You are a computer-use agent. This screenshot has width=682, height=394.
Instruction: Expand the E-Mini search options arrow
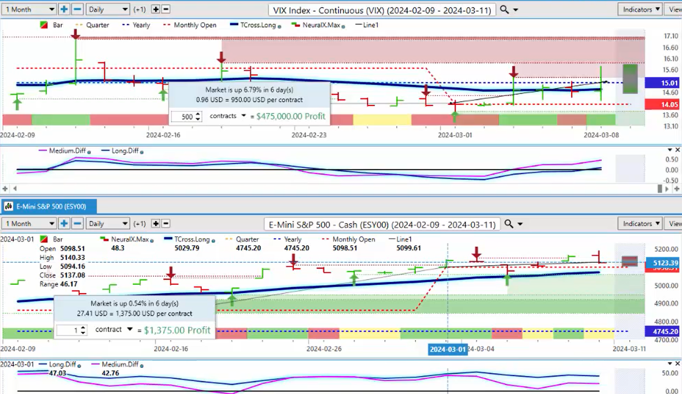[520, 224]
